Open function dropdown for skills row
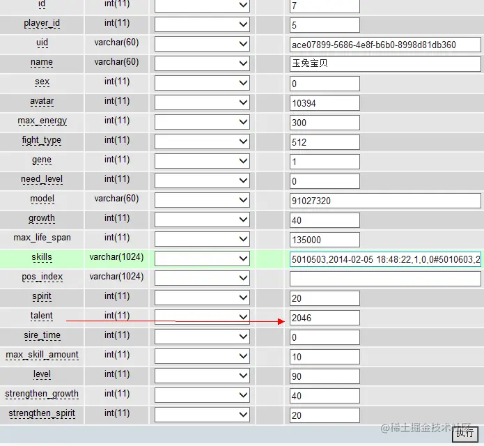This screenshot has height=446, width=484. pyautogui.click(x=202, y=259)
